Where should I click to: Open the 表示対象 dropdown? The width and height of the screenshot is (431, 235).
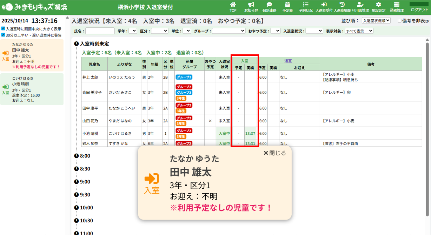click(359, 31)
